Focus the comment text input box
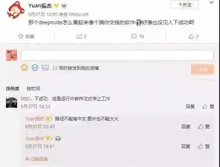 [x=117, y=56]
